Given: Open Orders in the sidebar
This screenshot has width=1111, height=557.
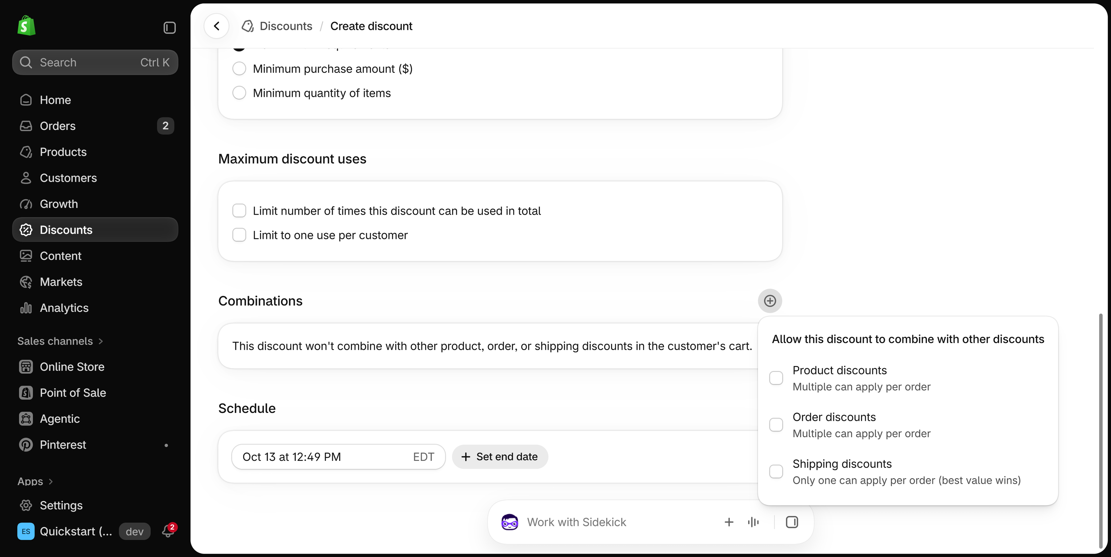Looking at the screenshot, I should pos(95,126).
